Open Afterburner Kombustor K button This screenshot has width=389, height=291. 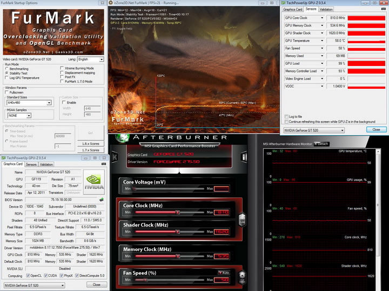115,157
